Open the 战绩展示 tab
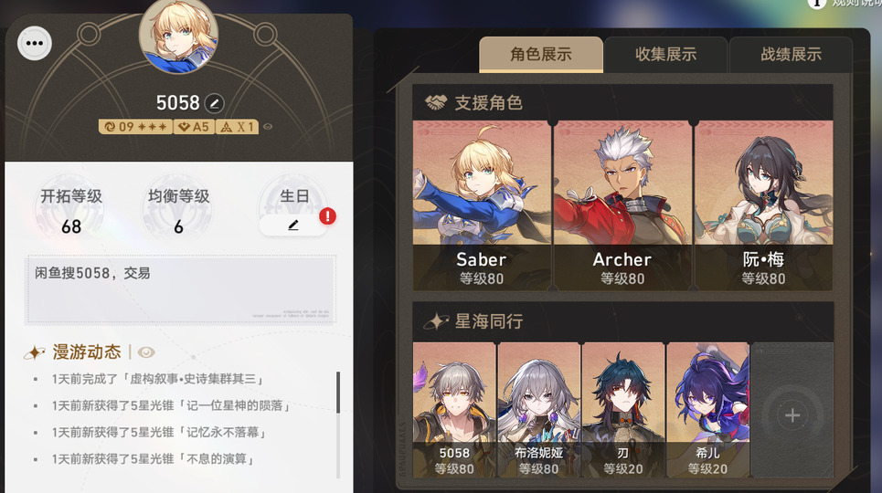Screen dimensions: 882x493 (791, 55)
